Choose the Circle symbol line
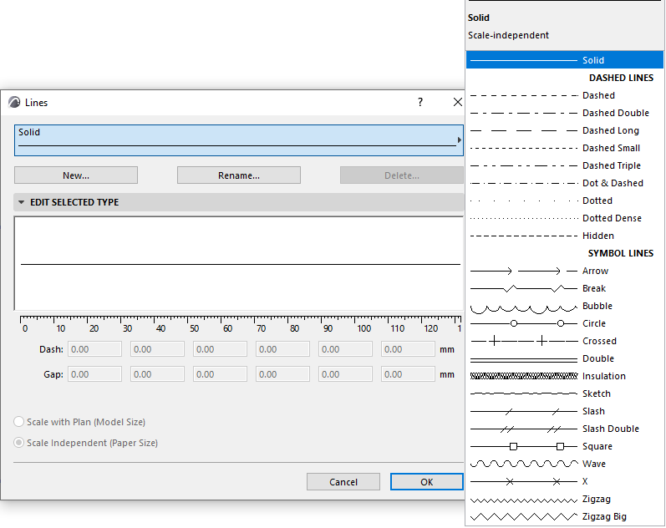666x528 pixels. pyautogui.click(x=565, y=323)
